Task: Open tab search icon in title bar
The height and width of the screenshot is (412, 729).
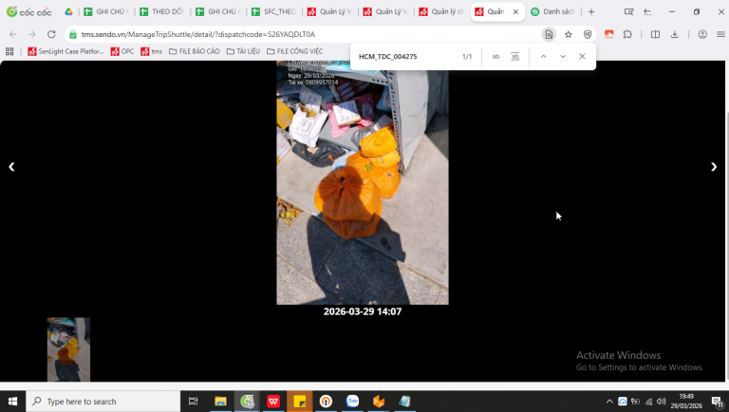Action: click(628, 11)
